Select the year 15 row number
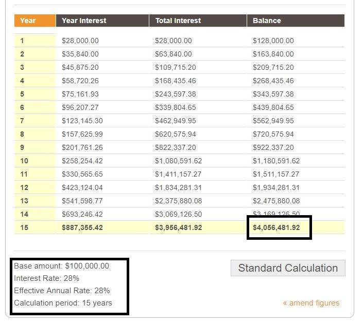The image size is (363, 324). (x=24, y=227)
